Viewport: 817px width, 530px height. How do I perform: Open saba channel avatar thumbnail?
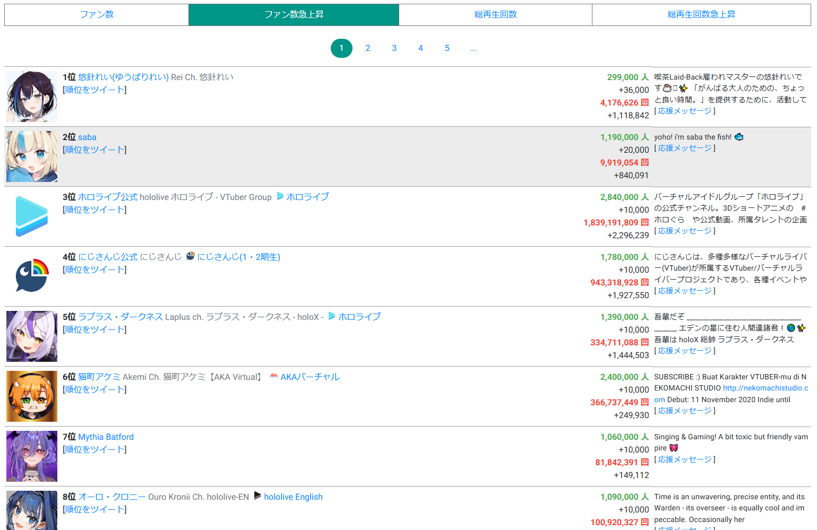tap(32, 157)
